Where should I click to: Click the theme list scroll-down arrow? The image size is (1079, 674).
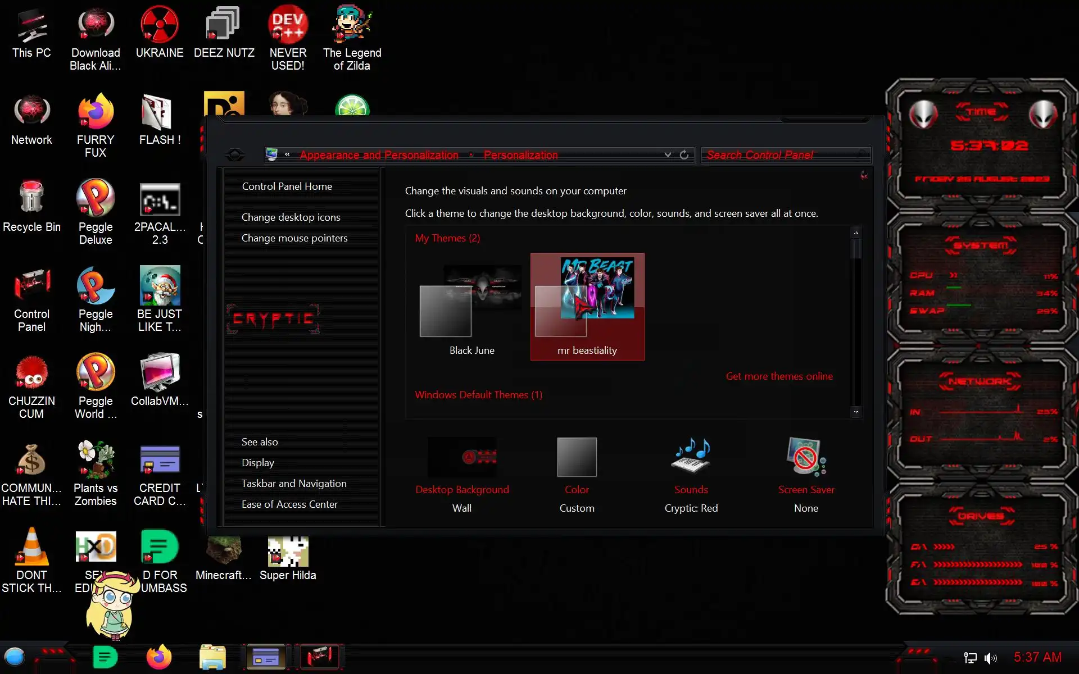click(856, 412)
